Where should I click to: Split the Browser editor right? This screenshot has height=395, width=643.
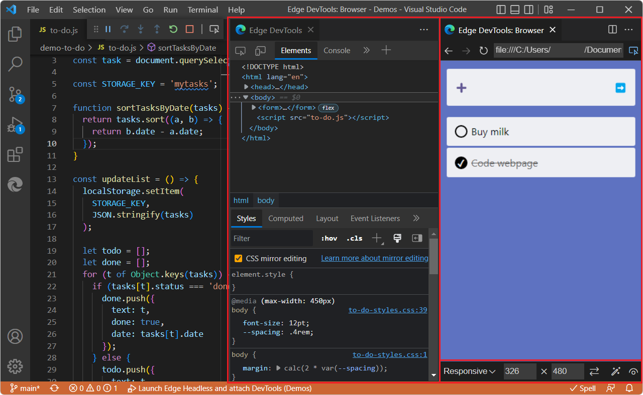pyautogui.click(x=612, y=30)
